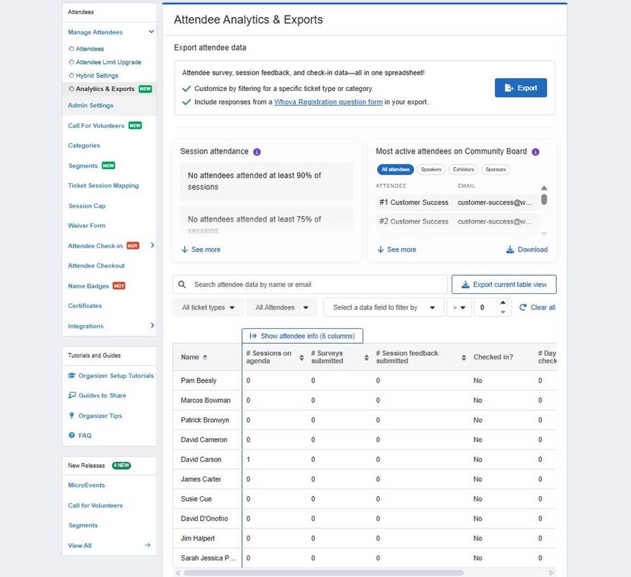Click the View All arrow icon
631x577 pixels.
coord(148,545)
